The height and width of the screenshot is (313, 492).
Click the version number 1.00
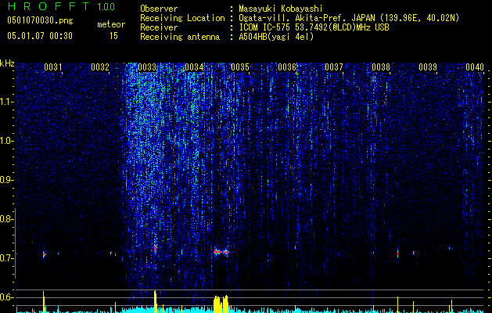[x=106, y=7]
